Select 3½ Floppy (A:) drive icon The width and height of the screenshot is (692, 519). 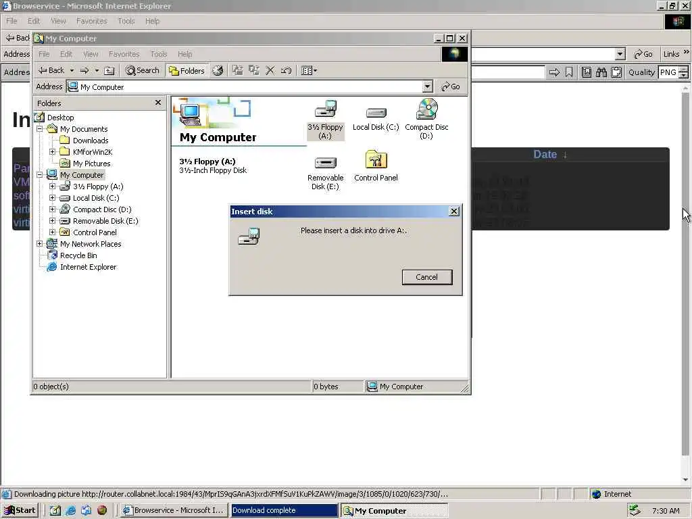[x=325, y=120]
